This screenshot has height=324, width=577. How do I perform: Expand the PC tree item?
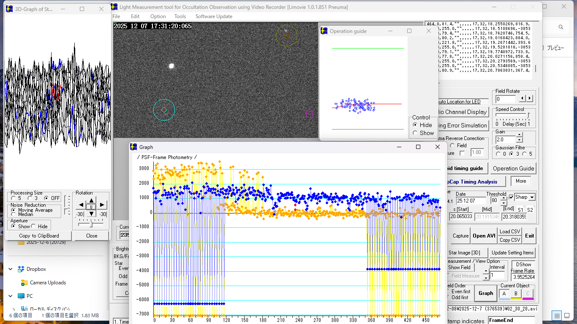tap(11, 296)
